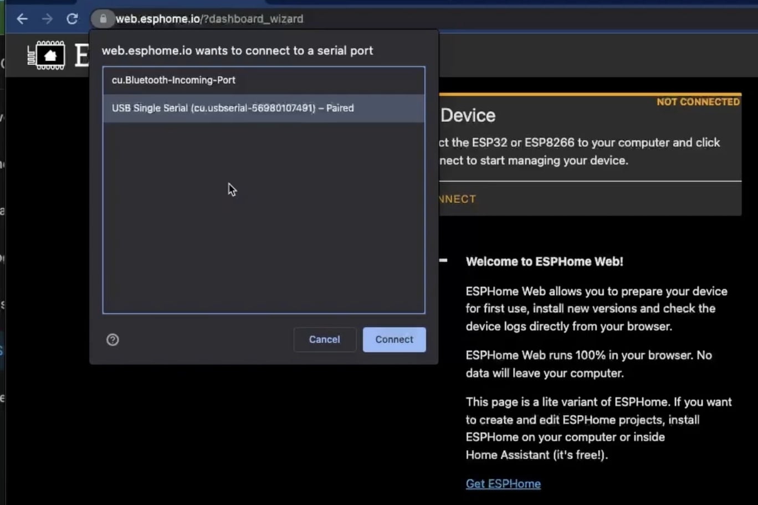
Task: Click the Connect button in the dialog
Action: tap(394, 339)
